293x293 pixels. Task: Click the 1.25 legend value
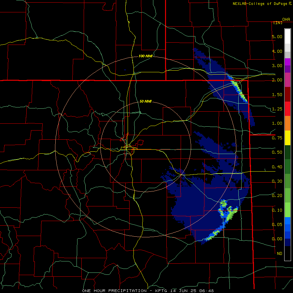pos(277,109)
